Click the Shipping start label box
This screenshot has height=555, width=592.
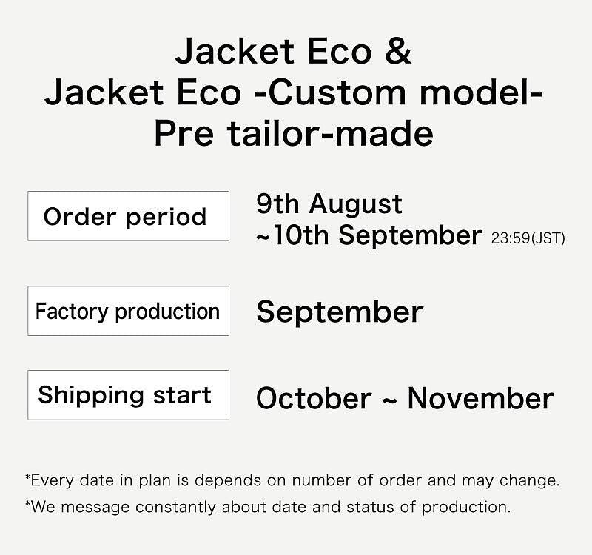[x=128, y=395]
